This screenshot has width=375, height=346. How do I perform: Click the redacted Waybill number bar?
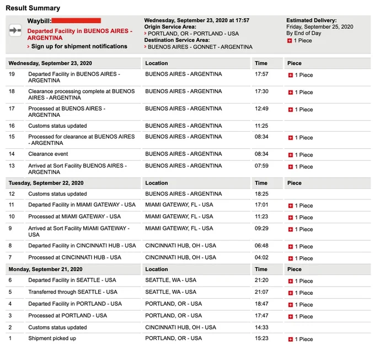point(76,20)
